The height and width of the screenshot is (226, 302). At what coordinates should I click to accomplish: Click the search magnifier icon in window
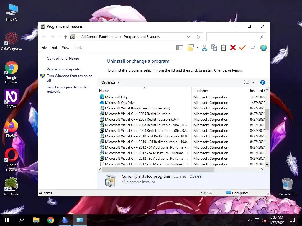pyautogui.click(x=262, y=37)
